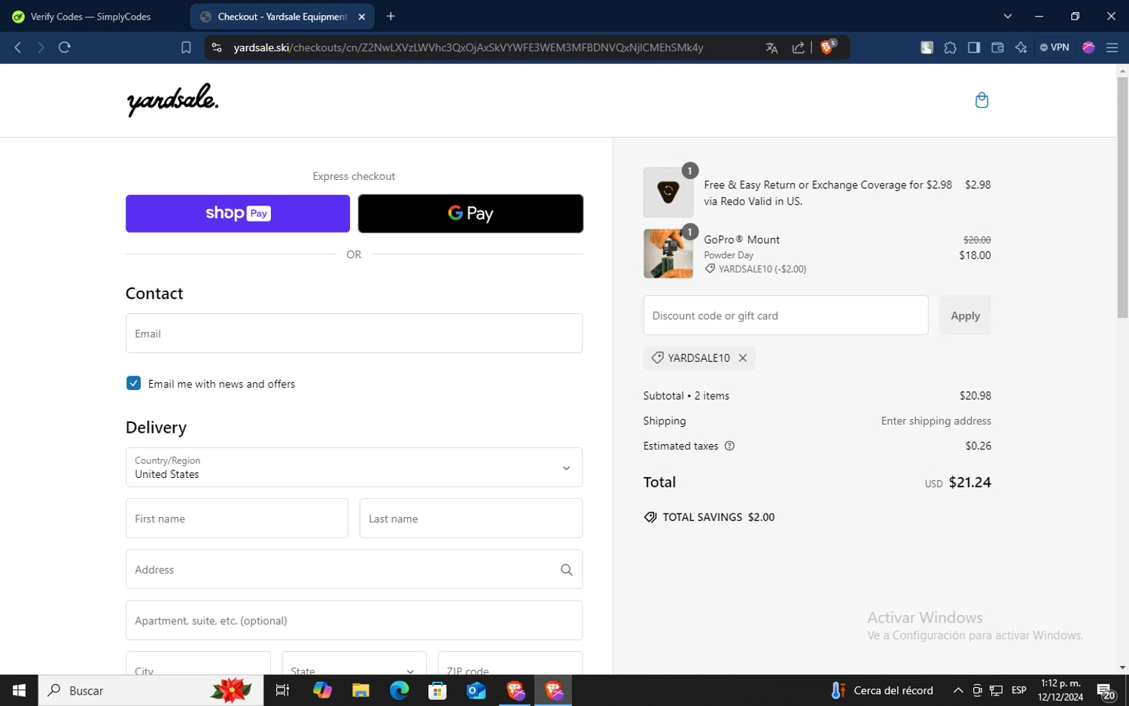Screen dimensions: 1129x706
Task: Launch Microsoft Edge from taskbar
Action: 399,690
